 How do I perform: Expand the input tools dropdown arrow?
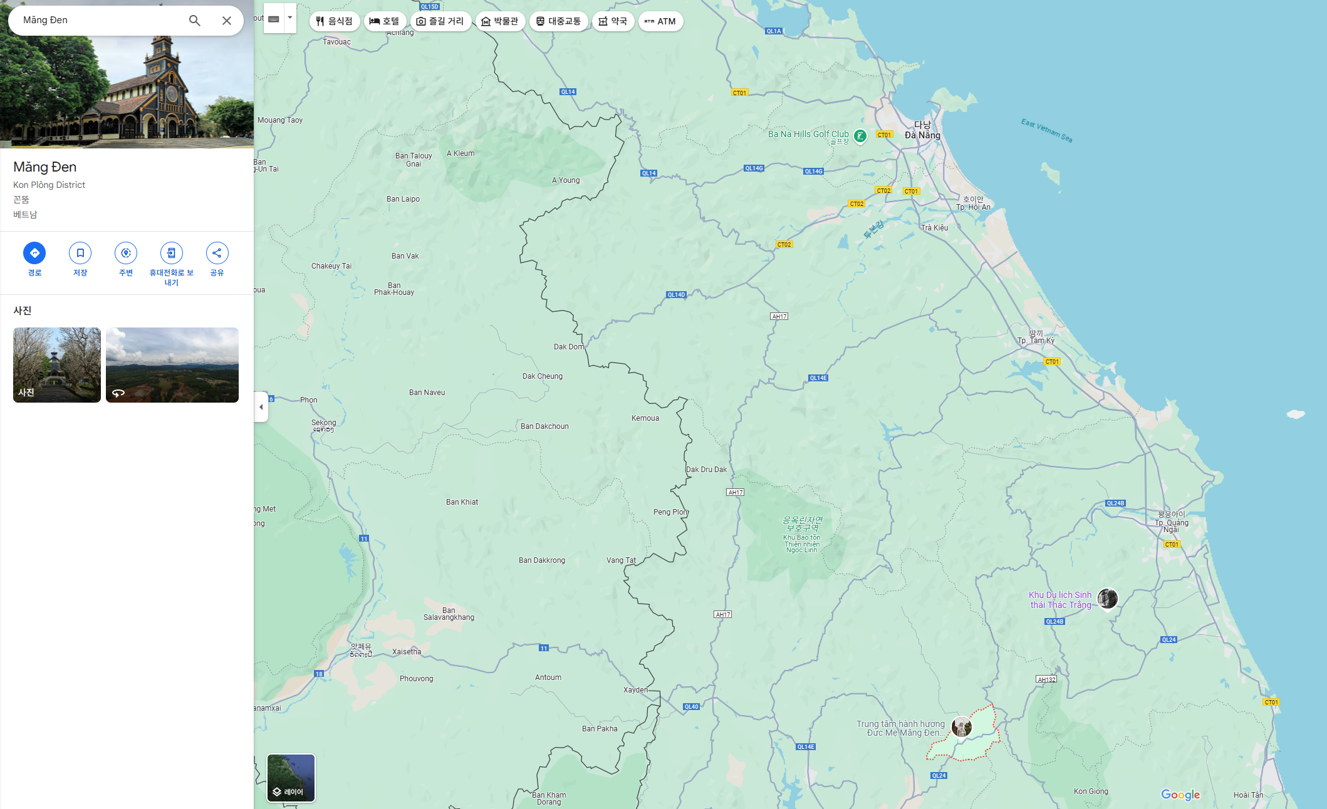290,18
